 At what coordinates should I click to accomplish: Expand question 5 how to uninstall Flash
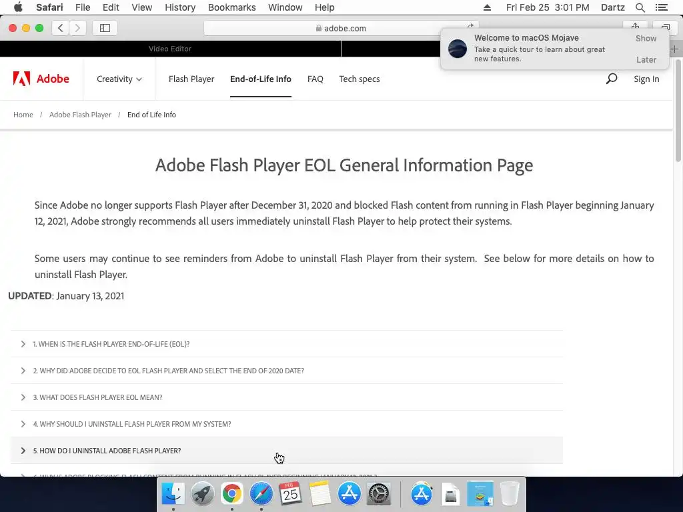pos(287,451)
